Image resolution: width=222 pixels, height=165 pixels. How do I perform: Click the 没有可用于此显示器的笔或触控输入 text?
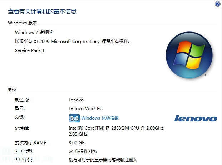(x=103, y=160)
